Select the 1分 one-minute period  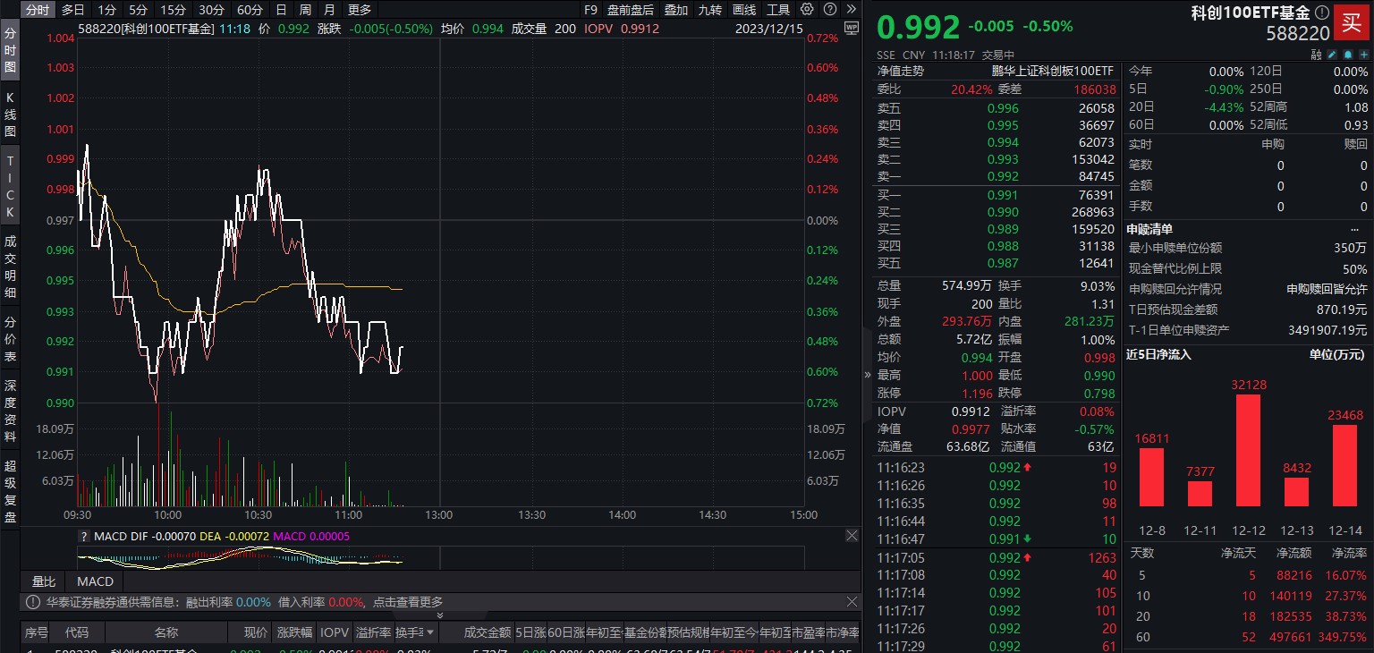107,10
